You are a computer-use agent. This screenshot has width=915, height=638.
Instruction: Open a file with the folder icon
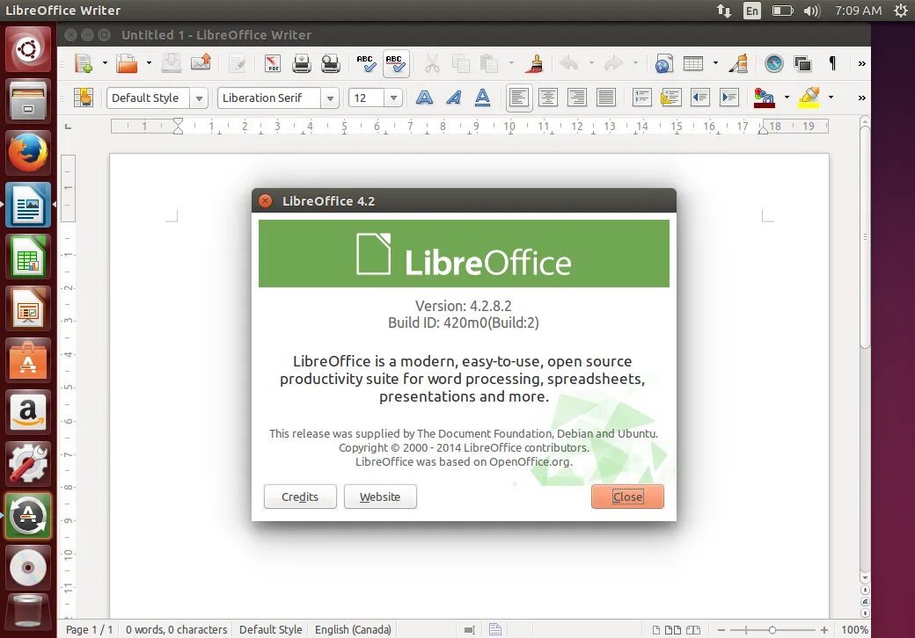coord(127,63)
